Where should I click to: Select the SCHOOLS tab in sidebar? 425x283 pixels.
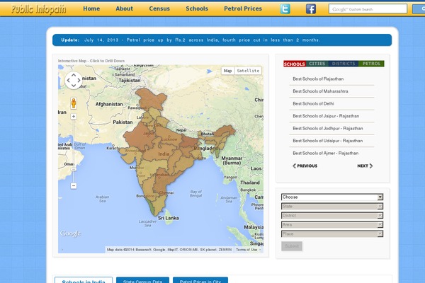pos(295,64)
